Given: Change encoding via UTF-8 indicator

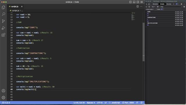Looking at the screenshot, I should [100, 103].
